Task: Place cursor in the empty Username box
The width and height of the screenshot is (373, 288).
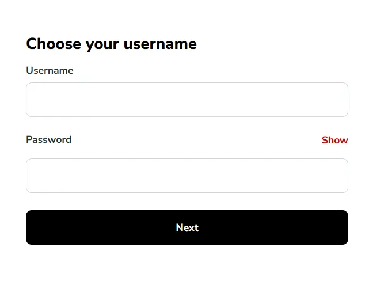Action: (x=186, y=100)
